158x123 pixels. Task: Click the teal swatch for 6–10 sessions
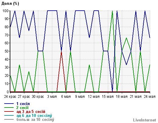(9, 115)
